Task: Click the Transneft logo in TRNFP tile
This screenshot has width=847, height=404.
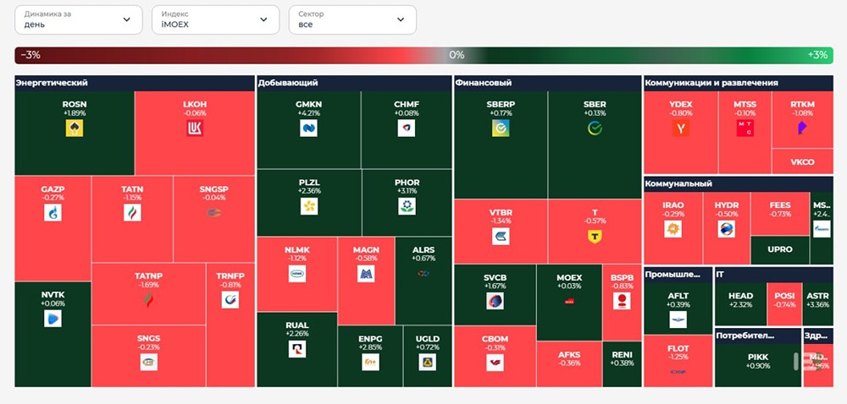Action: 230,299
